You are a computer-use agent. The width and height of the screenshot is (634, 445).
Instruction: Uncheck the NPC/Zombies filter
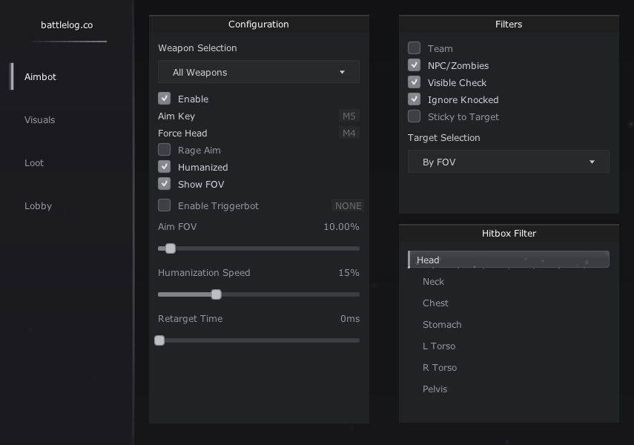pyautogui.click(x=414, y=65)
